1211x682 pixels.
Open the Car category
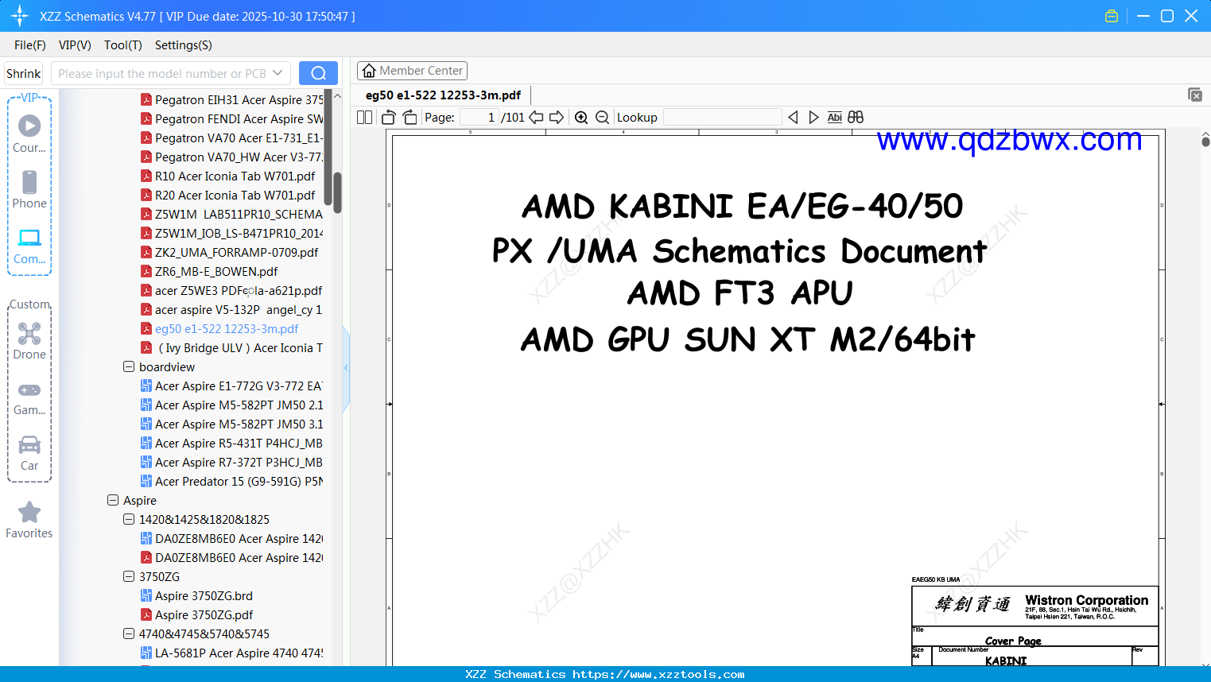29,453
